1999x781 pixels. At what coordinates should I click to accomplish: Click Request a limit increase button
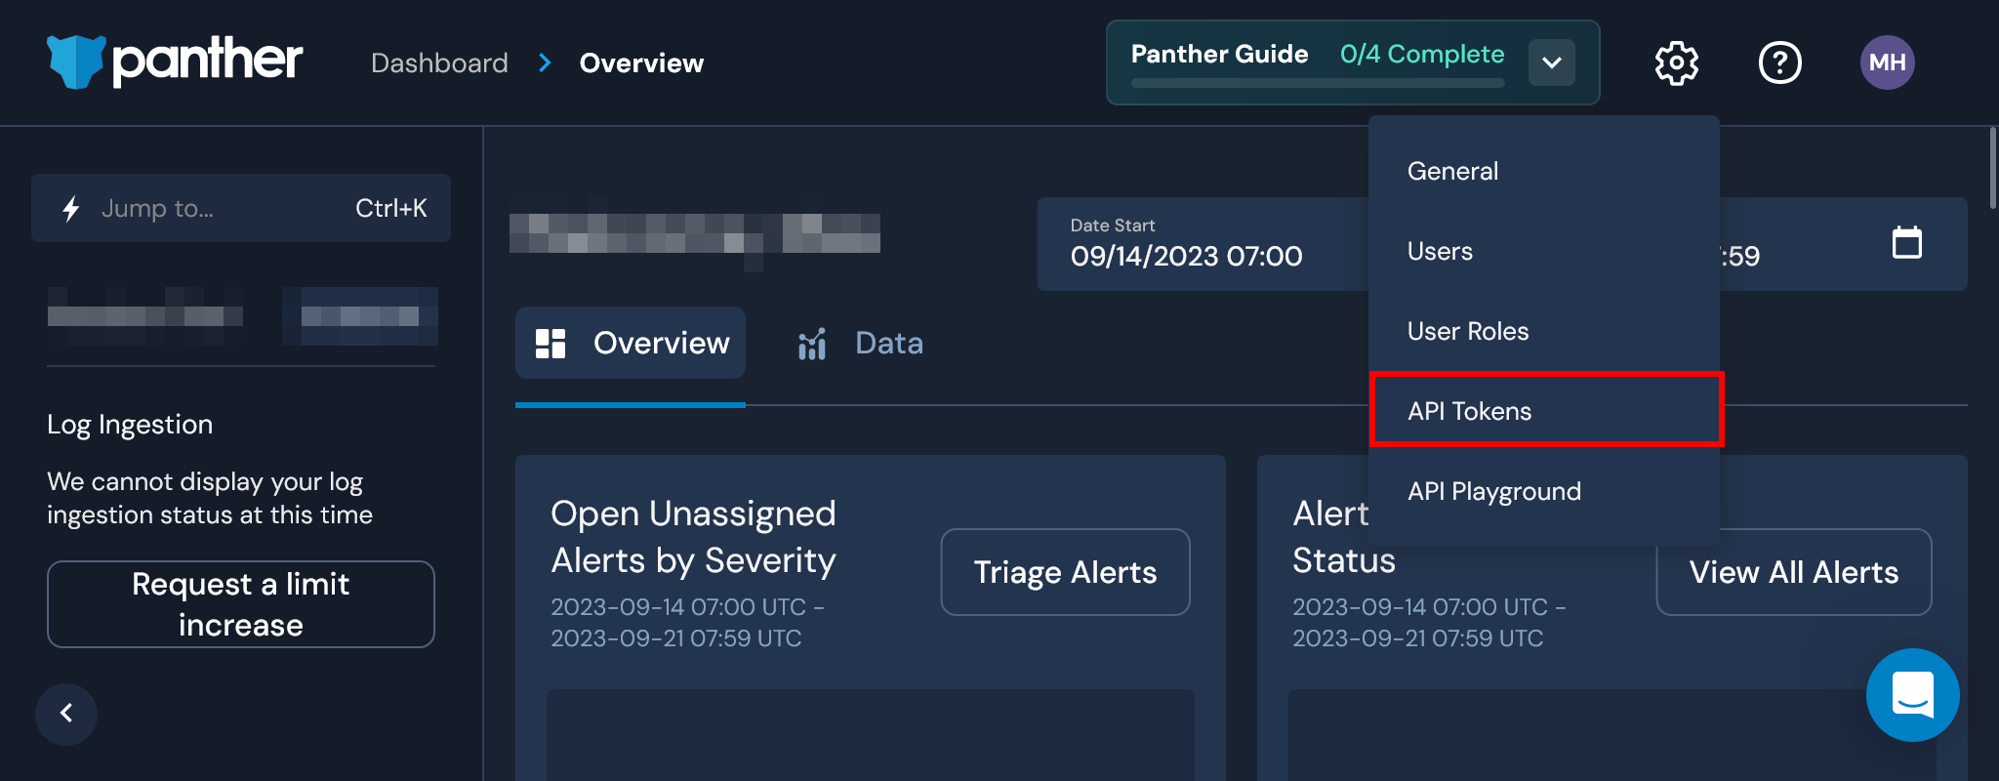pos(241,604)
